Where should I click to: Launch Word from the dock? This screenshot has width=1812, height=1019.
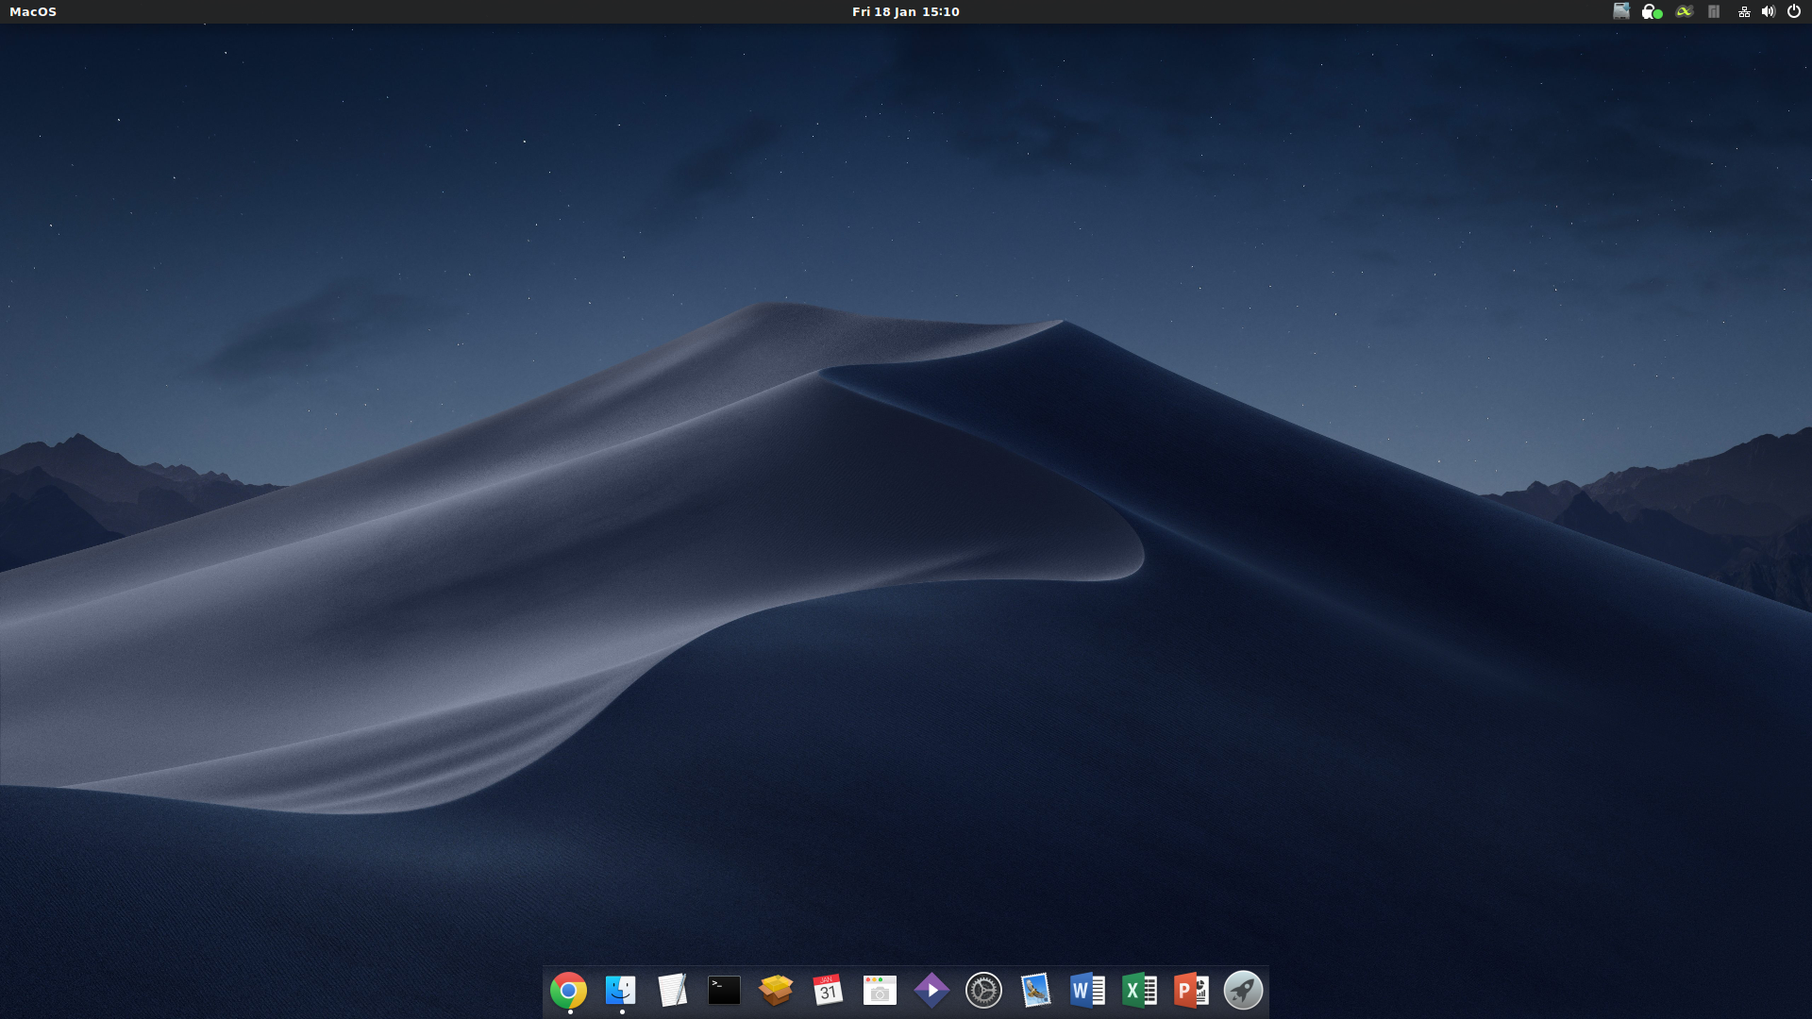point(1087,991)
